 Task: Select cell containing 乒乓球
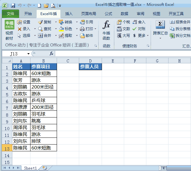pyautogui.click(x=43, y=101)
